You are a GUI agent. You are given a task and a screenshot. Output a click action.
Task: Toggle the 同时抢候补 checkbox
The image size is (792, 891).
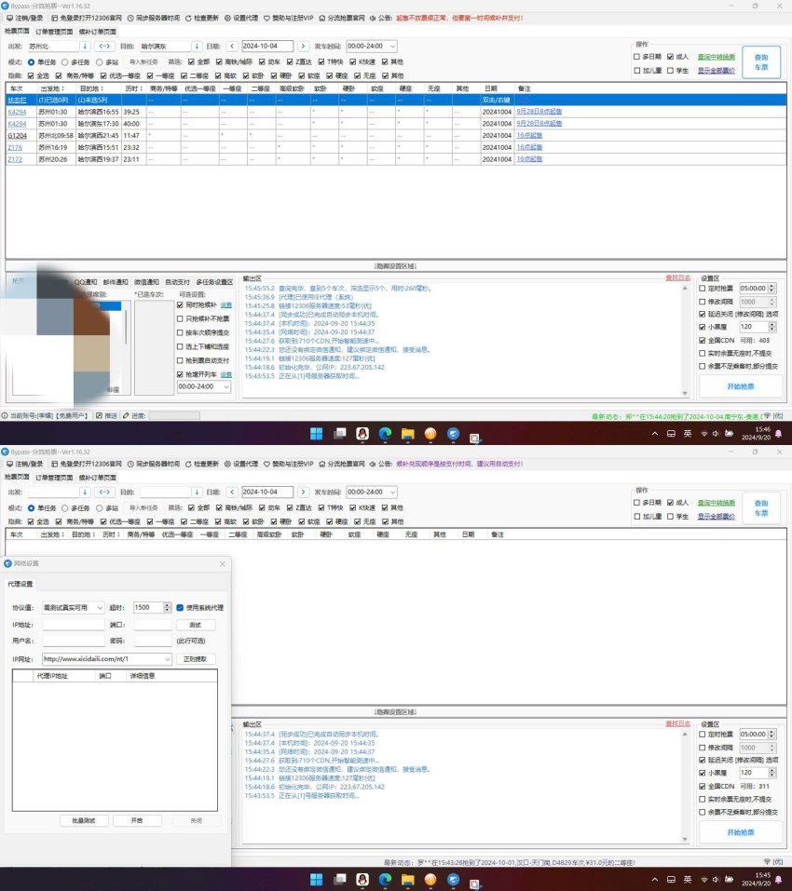(x=181, y=304)
